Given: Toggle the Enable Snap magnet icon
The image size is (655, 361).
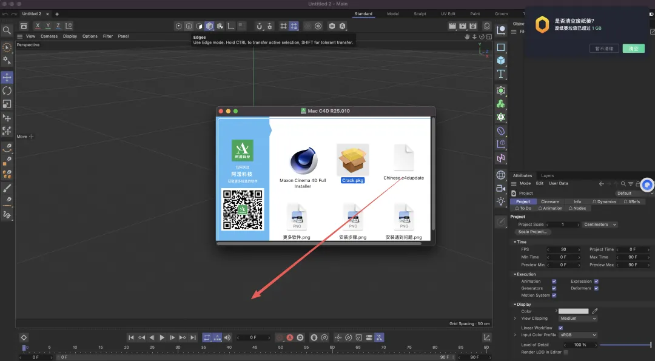Looking at the screenshot, I should pyautogui.click(x=260, y=26).
